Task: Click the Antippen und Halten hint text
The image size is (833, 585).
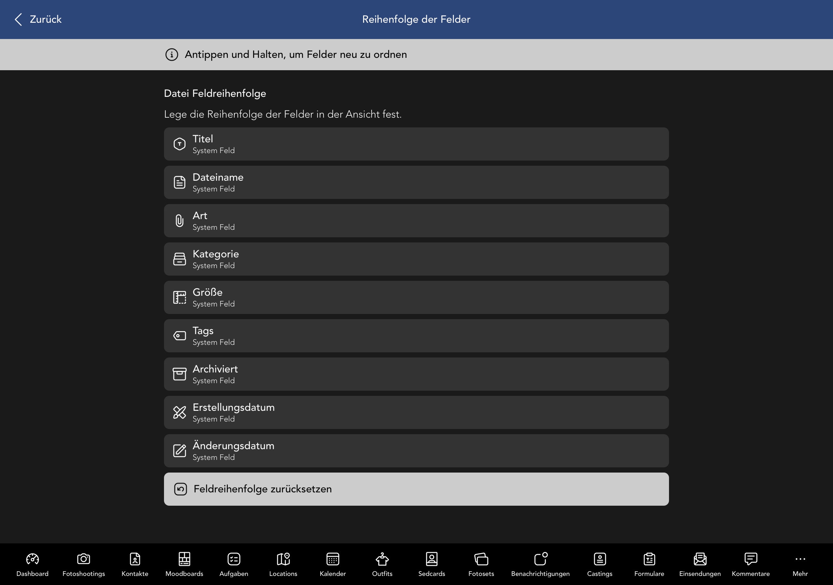Action: click(296, 55)
